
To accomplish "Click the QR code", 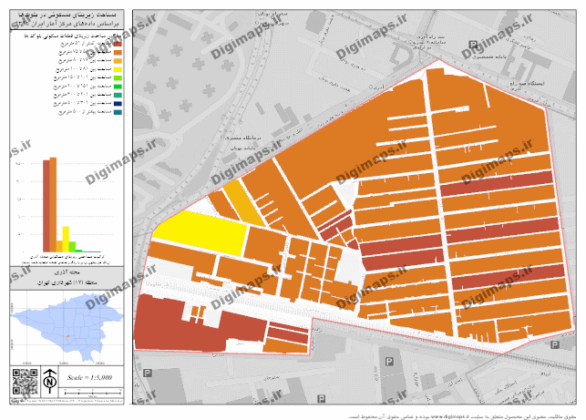I will [x=25, y=382].
